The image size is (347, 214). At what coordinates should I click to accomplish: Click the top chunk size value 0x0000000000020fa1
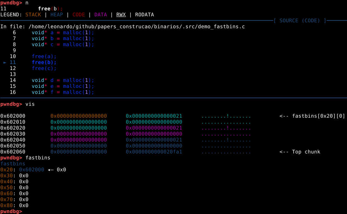(154, 152)
